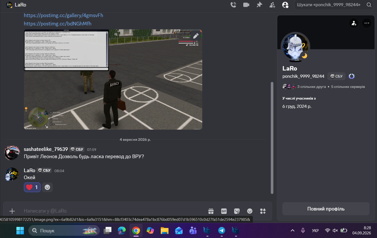Open the LaRo avatar in the chat header
The height and width of the screenshot is (238, 377).
(x=9, y=5)
